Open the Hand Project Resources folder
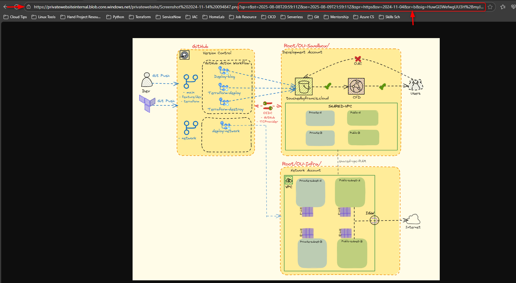516x283 pixels. [x=80, y=17]
